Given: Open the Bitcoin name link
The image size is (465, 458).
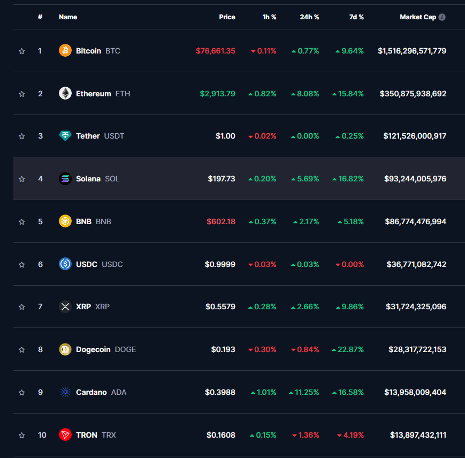Looking at the screenshot, I should pos(88,51).
